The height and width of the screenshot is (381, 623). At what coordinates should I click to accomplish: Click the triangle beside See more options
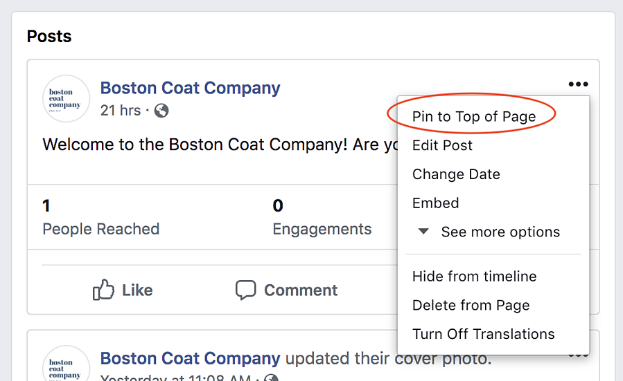point(423,232)
